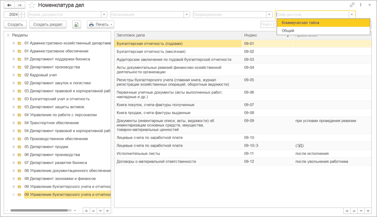Click the Создать button
377x217 pixels.
tap(16, 25)
